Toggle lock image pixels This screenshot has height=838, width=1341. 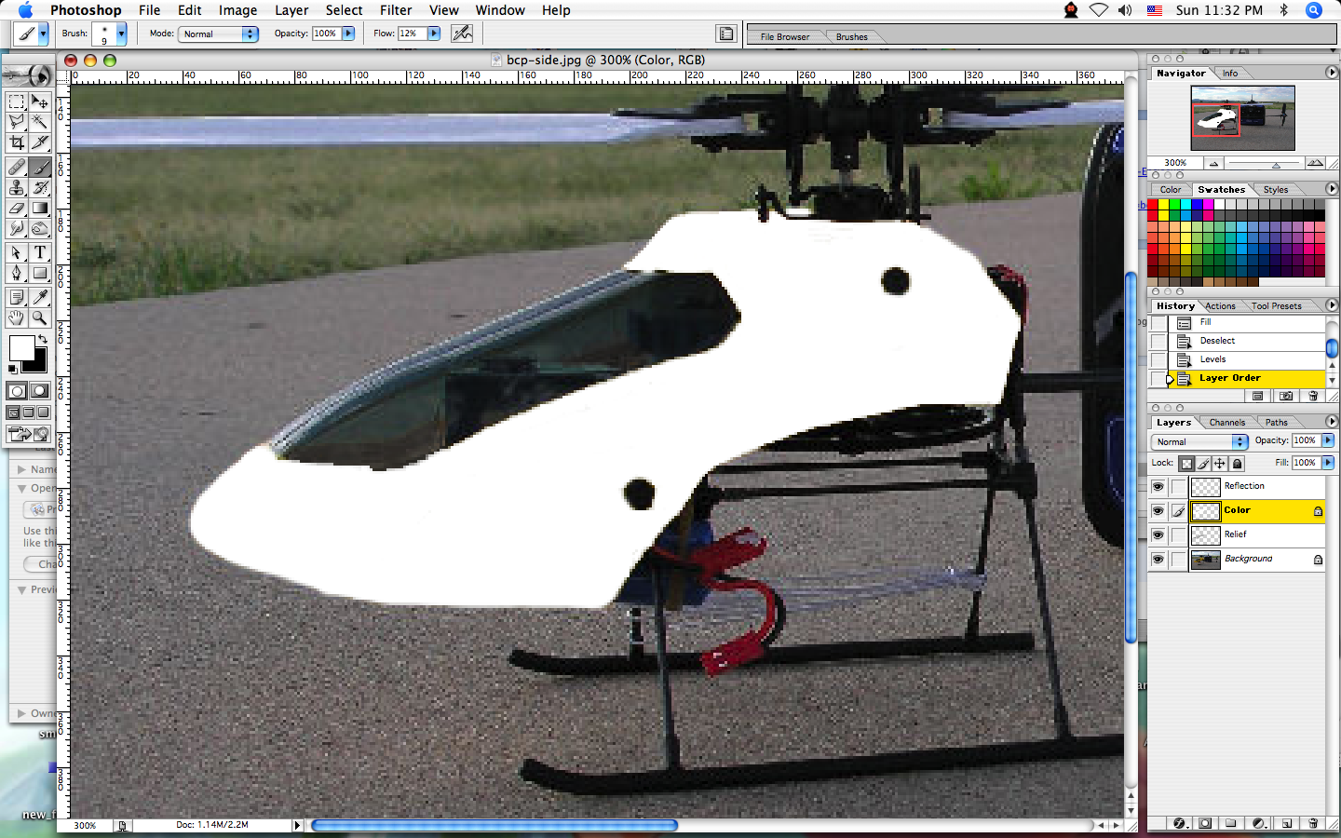tap(1203, 463)
